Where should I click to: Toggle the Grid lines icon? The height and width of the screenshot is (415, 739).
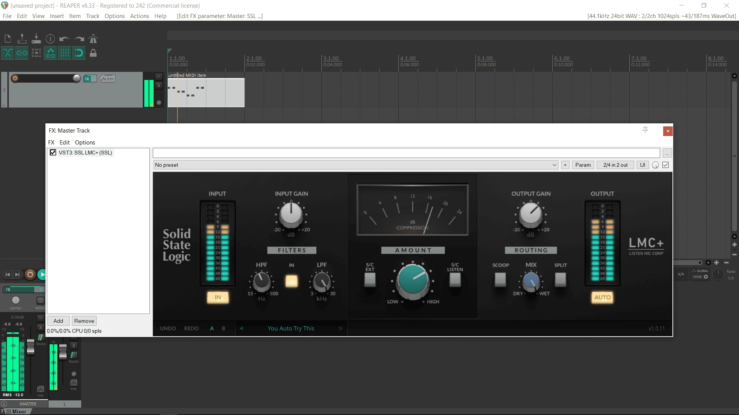pyautogui.click(x=65, y=53)
